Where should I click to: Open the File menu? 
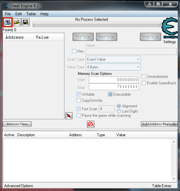tap(8, 14)
